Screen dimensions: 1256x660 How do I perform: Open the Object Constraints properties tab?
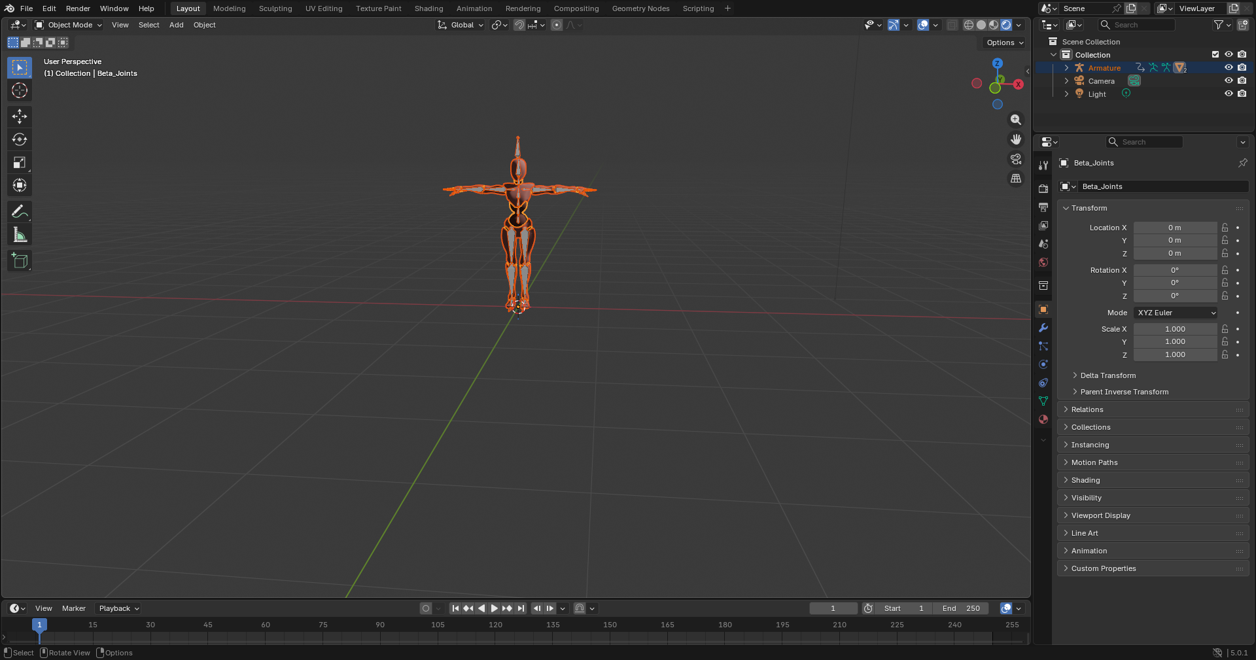point(1043,383)
